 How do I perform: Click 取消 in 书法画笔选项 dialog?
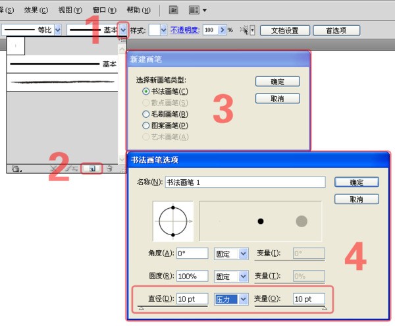tap(356, 199)
